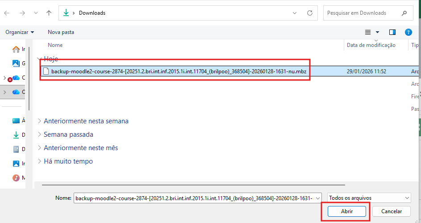
Task: Click the Abrir button
Action: (x=347, y=211)
